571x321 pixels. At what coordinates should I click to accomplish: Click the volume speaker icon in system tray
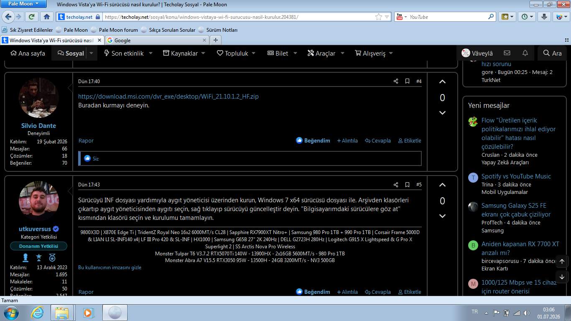[x=527, y=313]
